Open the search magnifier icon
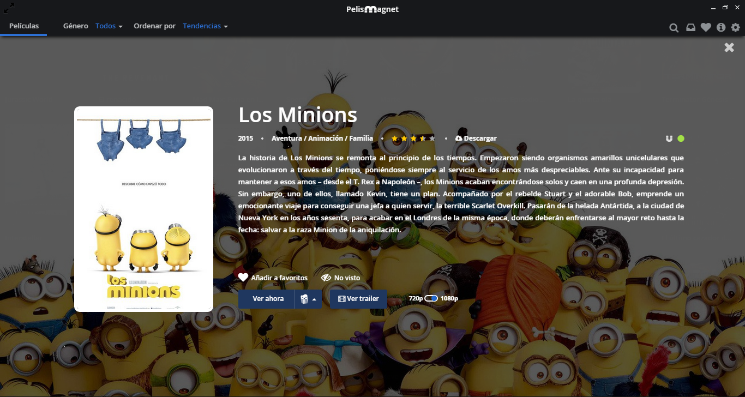Image resolution: width=745 pixels, height=397 pixels. pyautogui.click(x=674, y=28)
